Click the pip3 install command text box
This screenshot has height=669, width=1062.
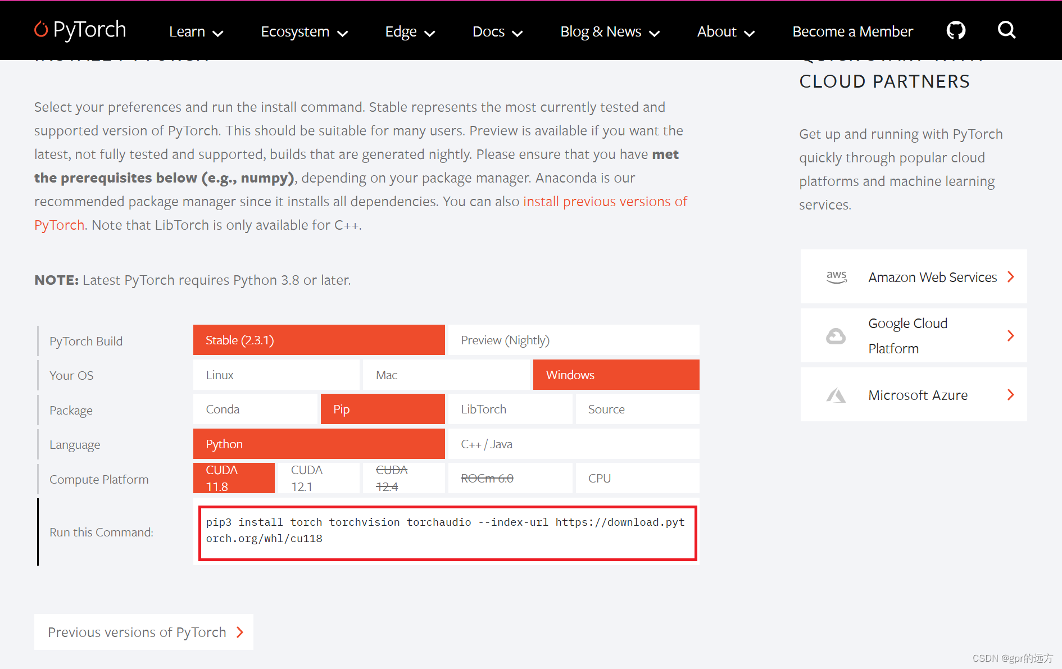click(x=448, y=533)
